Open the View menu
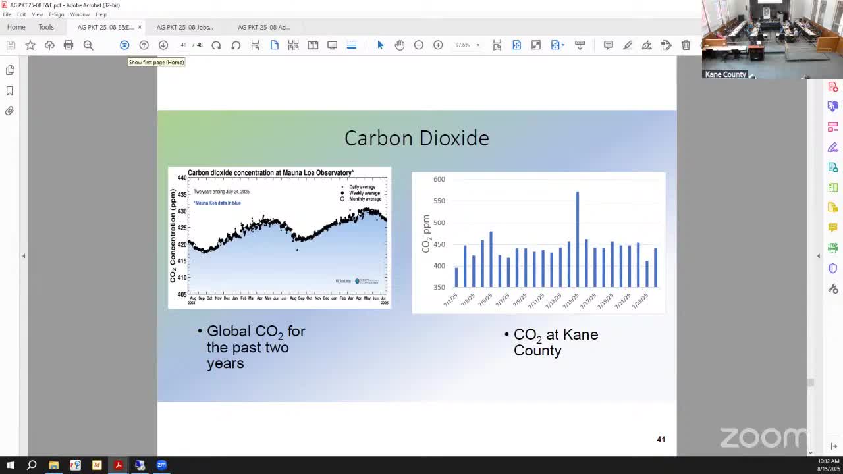The width and height of the screenshot is (843, 474). [x=38, y=14]
